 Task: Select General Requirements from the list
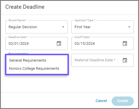pyautogui.click(x=37, y=60)
